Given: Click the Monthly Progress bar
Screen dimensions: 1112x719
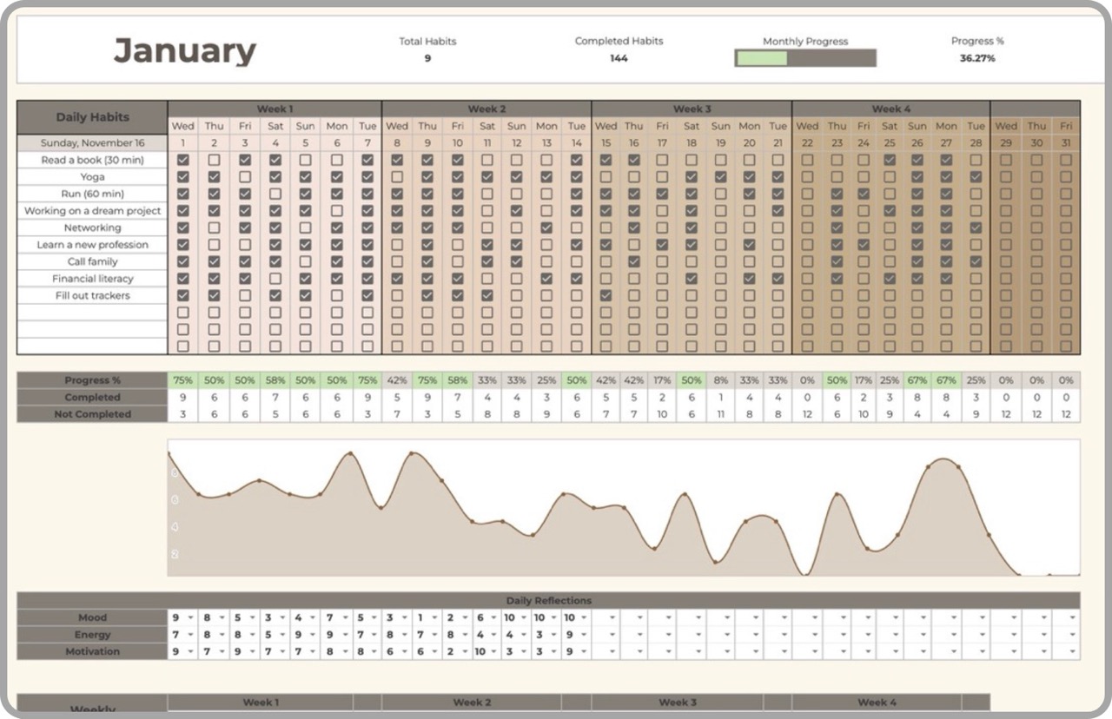Looking at the screenshot, I should pyautogui.click(x=804, y=58).
